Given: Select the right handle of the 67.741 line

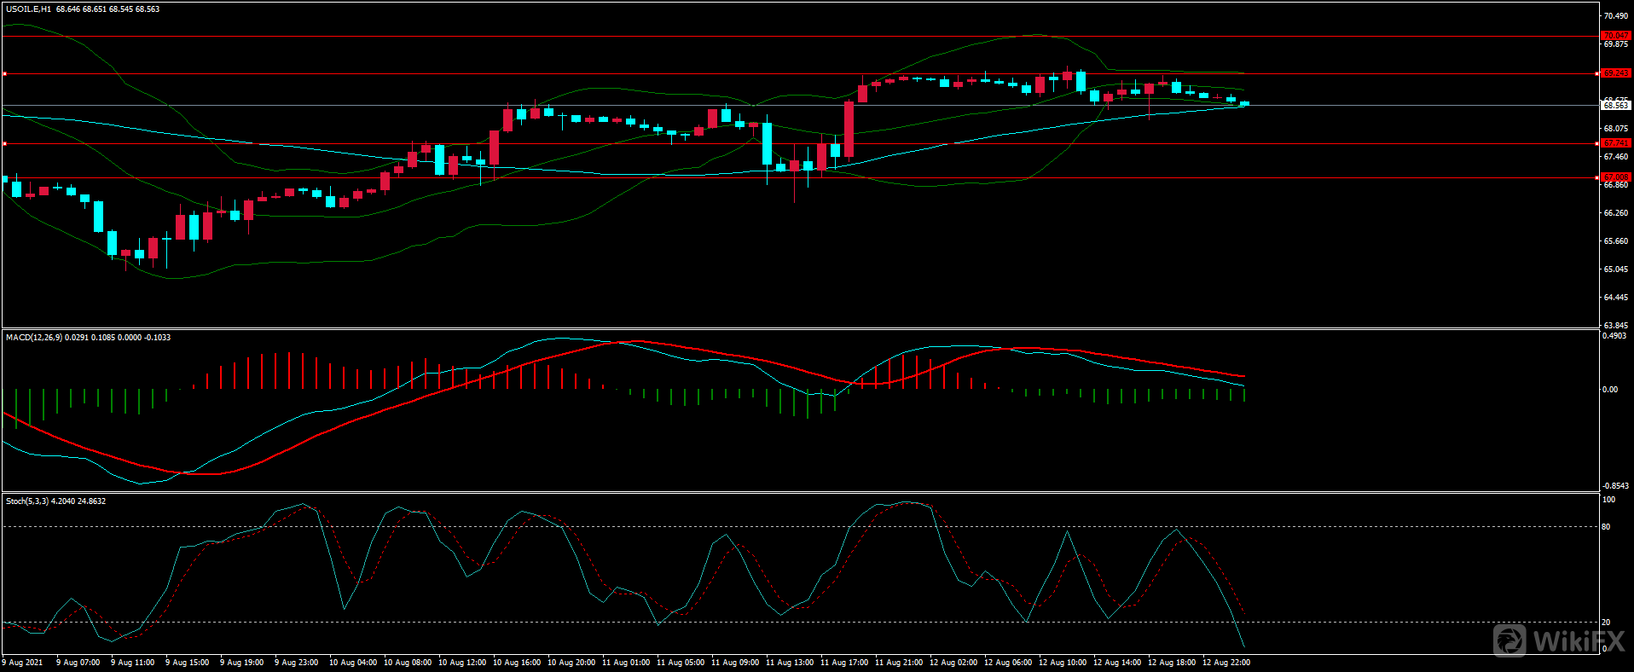Looking at the screenshot, I should tap(1596, 143).
